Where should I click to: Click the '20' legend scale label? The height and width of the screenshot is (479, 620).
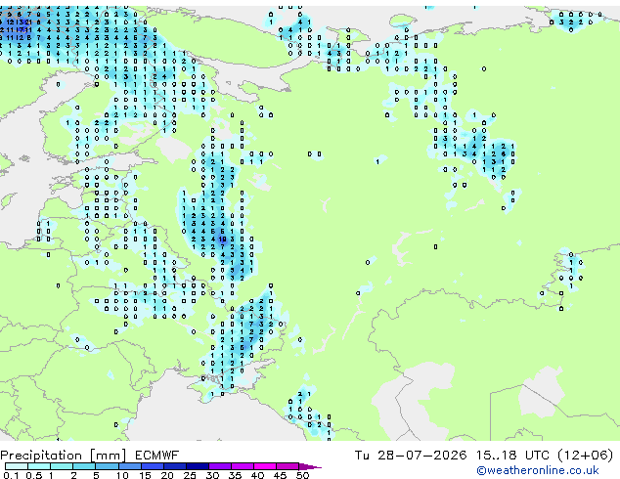pos(167,475)
